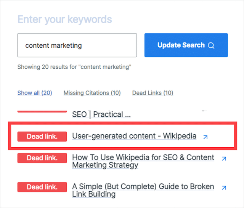Click the Showing 20 results summary text
The height and width of the screenshot is (208, 244).
click(x=74, y=67)
